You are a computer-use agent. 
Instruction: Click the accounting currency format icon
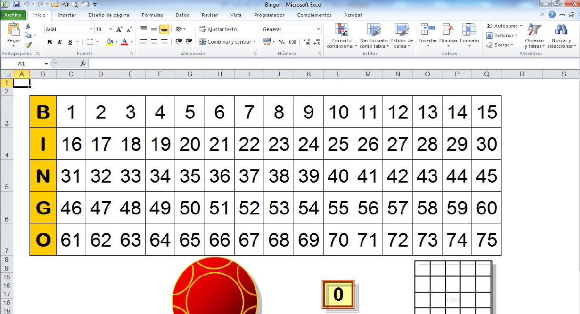(x=266, y=42)
